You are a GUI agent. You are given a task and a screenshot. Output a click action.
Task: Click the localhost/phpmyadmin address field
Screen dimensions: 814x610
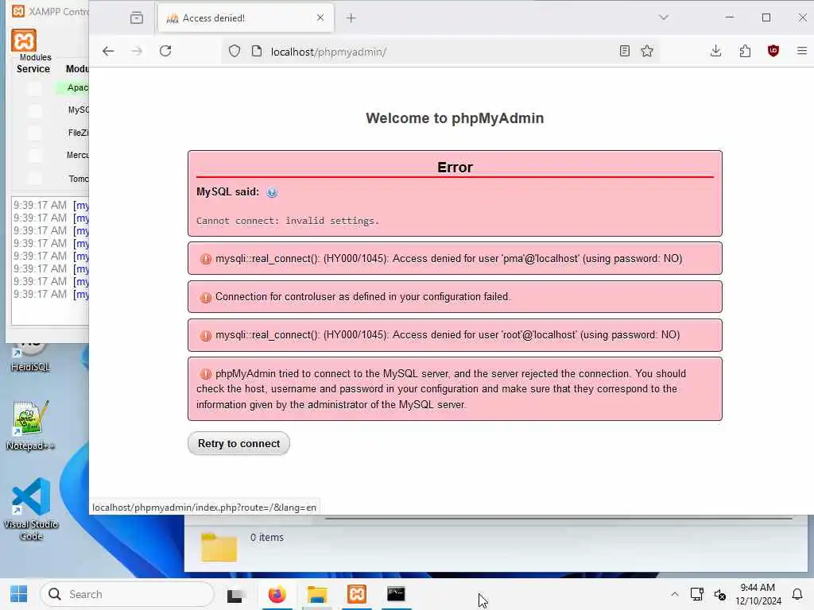441,52
